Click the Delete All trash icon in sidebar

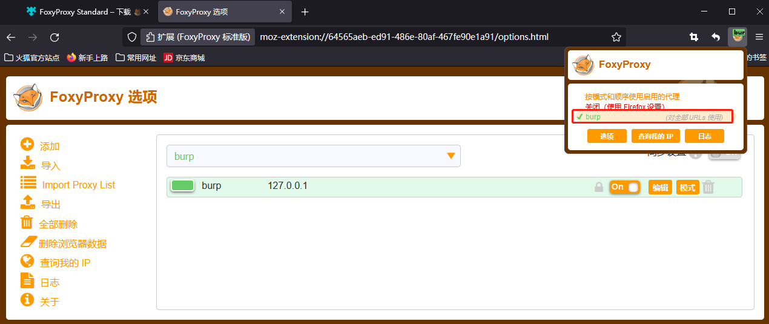pos(27,222)
